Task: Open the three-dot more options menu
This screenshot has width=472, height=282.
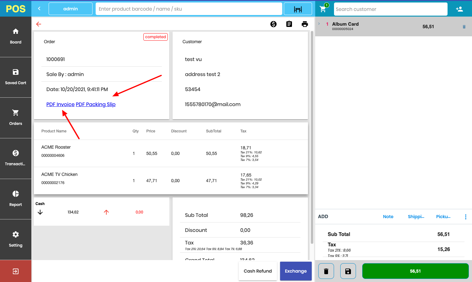Action: pyautogui.click(x=466, y=217)
